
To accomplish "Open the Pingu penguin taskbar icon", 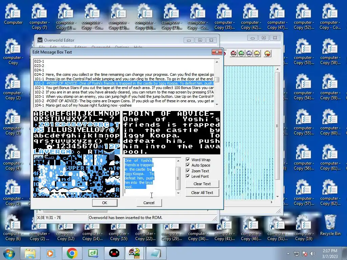I will tap(114, 253).
